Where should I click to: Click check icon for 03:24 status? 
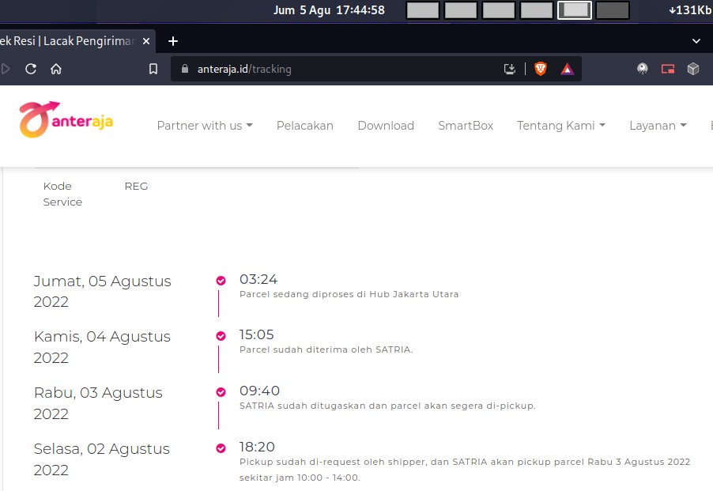point(221,281)
